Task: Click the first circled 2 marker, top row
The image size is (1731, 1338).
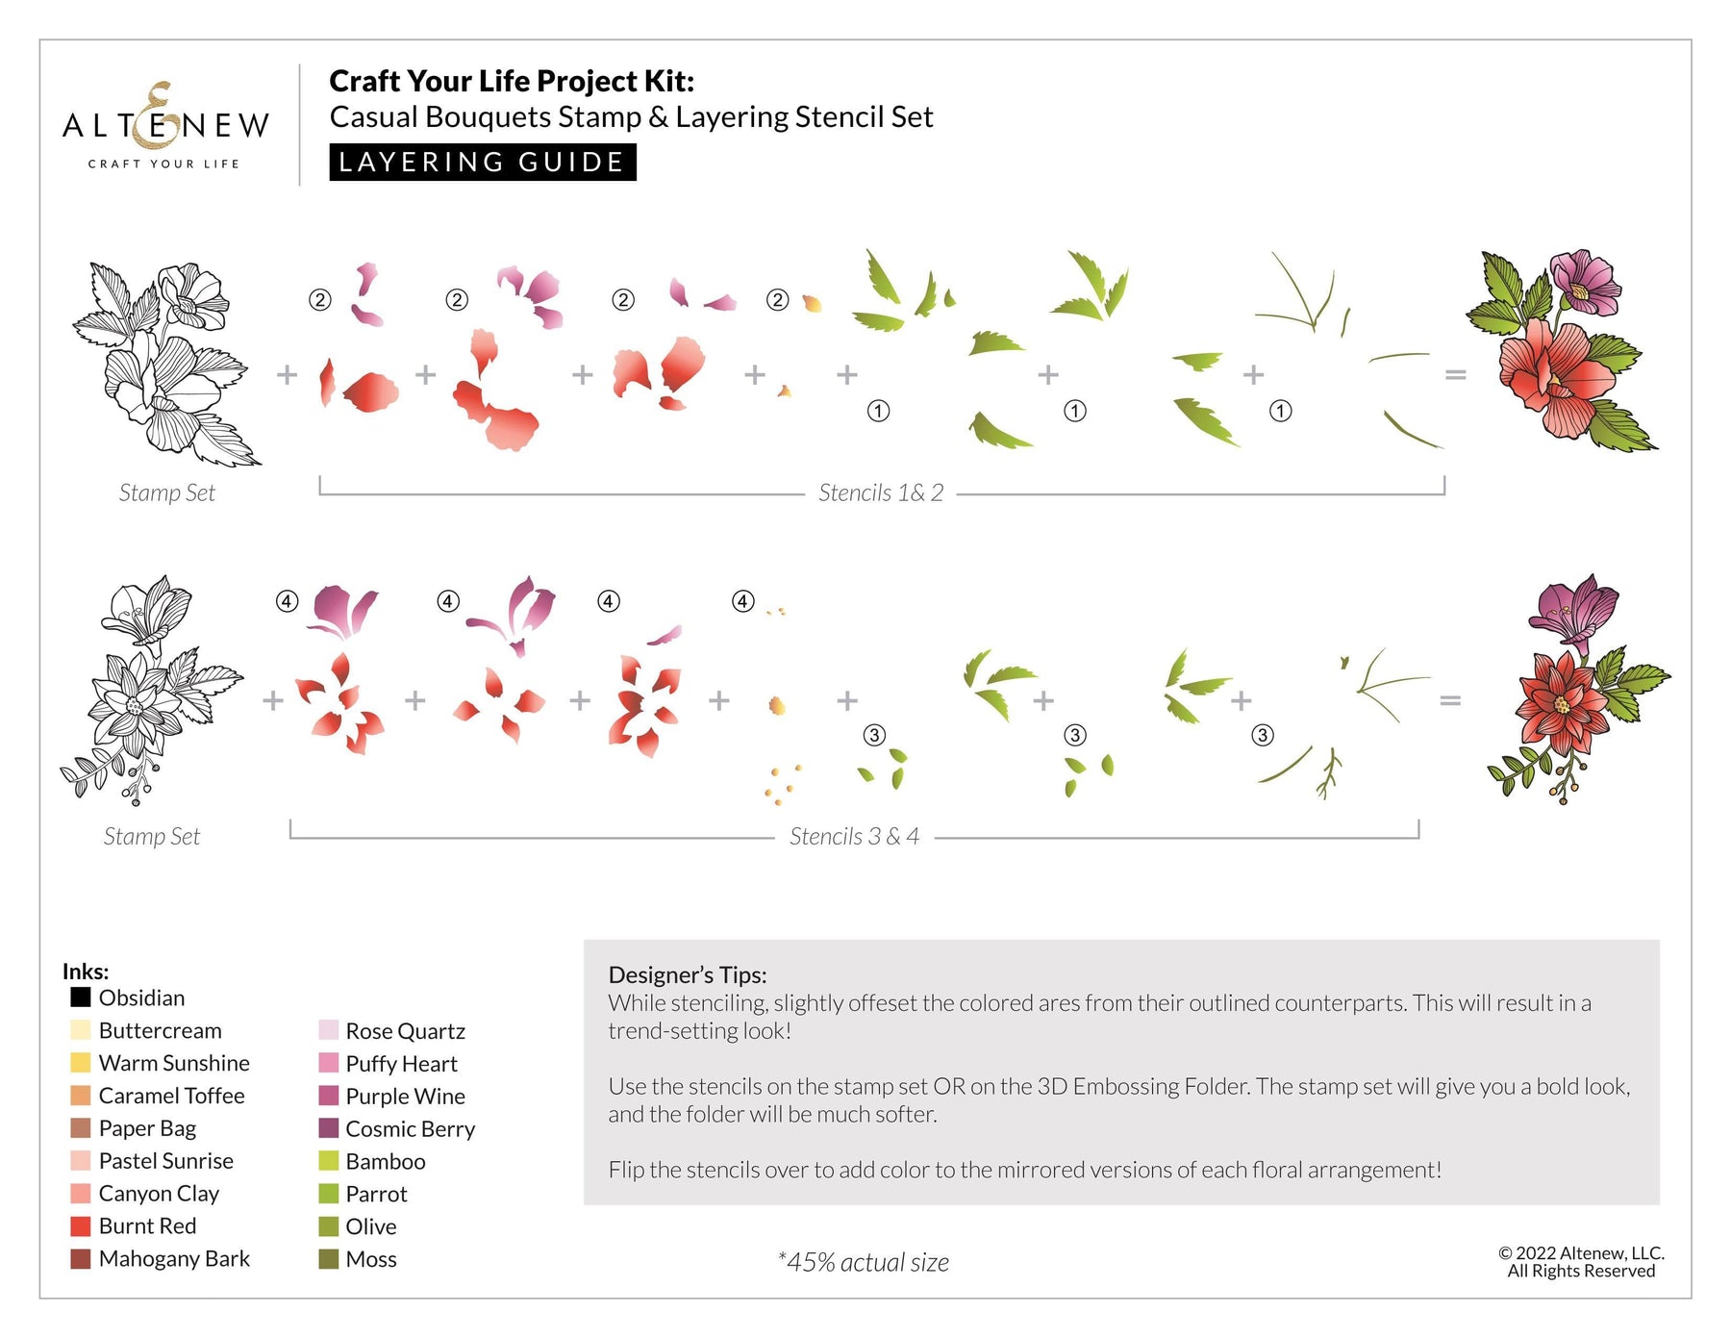Action: [320, 300]
